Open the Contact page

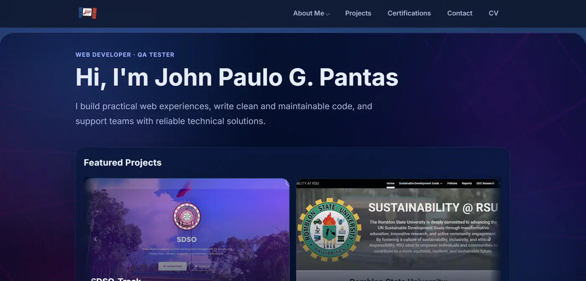click(460, 13)
